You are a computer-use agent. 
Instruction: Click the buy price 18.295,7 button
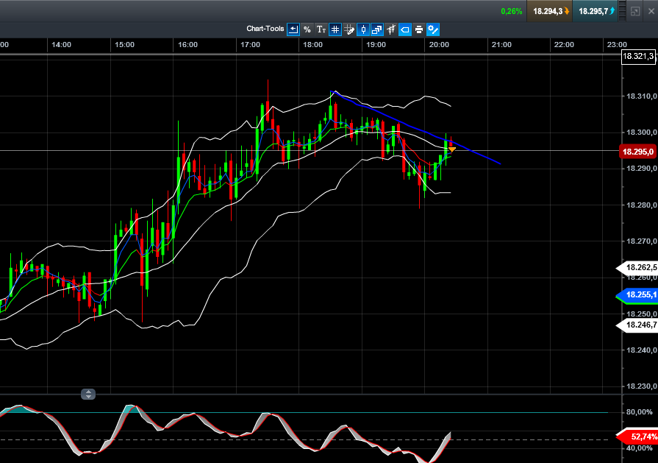click(595, 11)
